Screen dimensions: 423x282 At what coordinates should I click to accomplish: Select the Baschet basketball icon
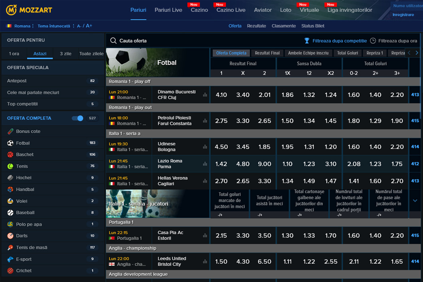pyautogui.click(x=10, y=155)
